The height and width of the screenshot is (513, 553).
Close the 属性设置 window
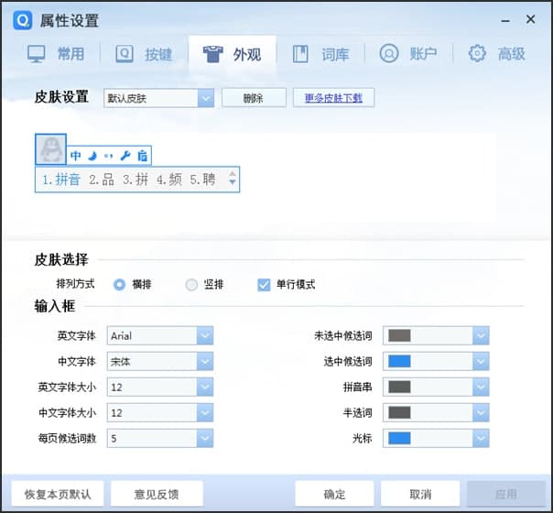click(x=530, y=19)
